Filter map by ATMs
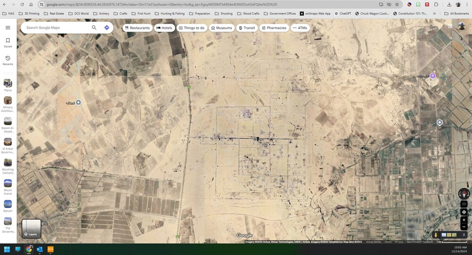 point(300,28)
